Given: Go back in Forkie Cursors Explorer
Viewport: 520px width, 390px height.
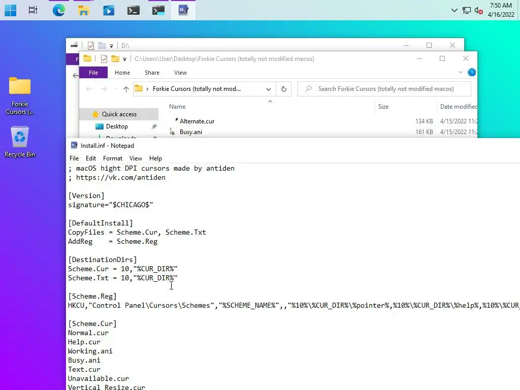Looking at the screenshot, I should [x=89, y=89].
